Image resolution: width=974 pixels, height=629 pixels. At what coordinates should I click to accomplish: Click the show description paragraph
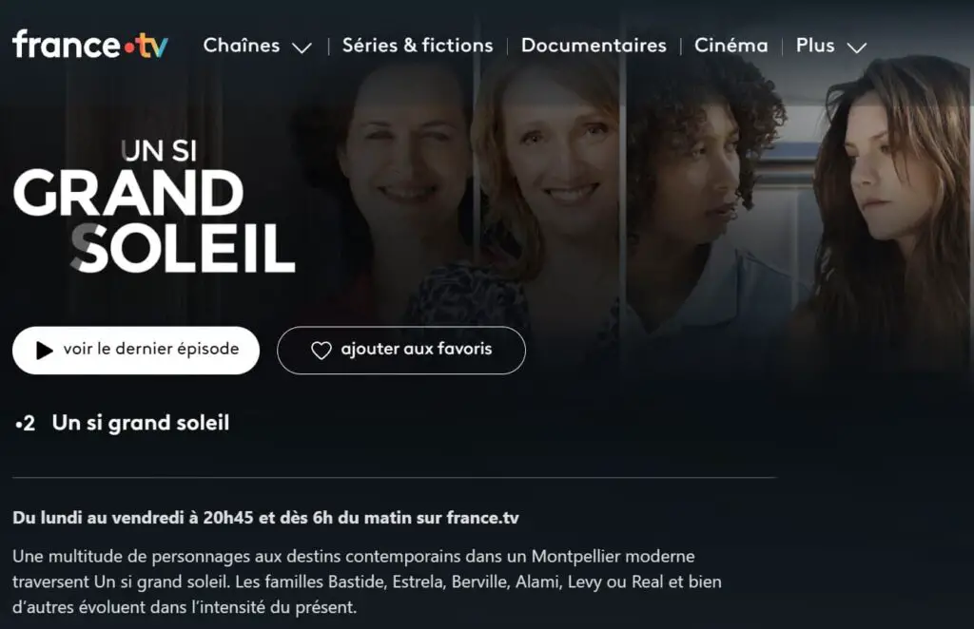[367, 581]
